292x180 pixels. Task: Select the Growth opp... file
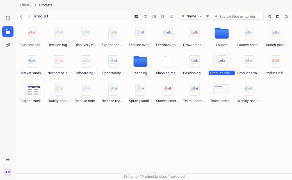tap(194, 37)
